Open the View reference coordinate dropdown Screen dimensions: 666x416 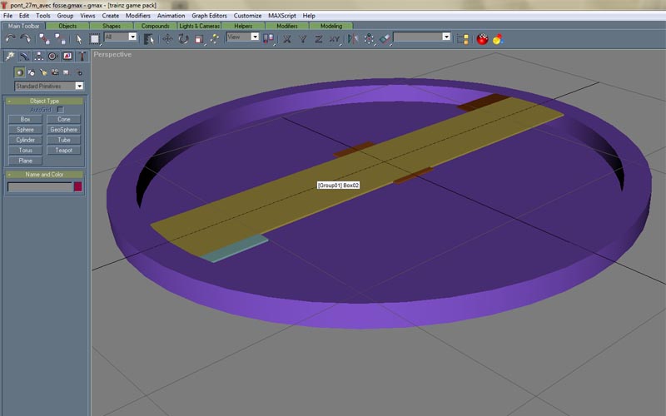(243, 37)
